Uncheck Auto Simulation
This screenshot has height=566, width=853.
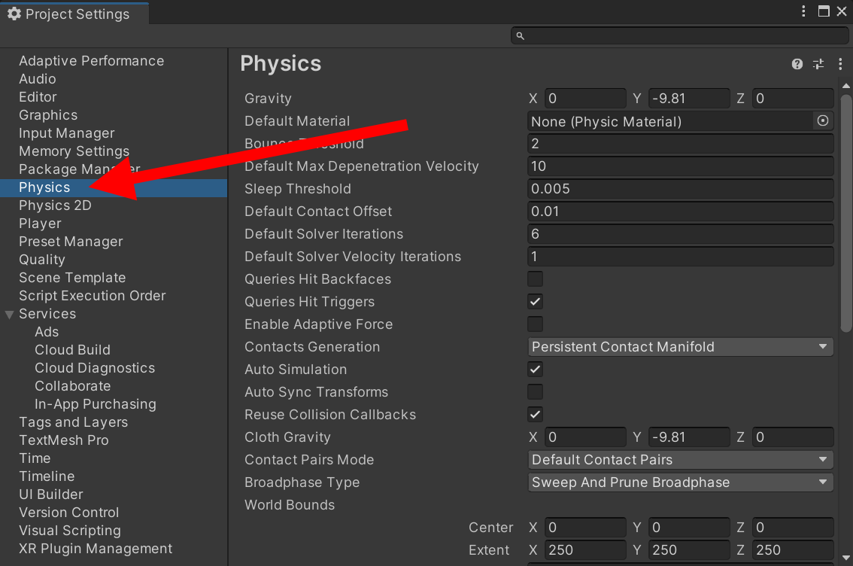pyautogui.click(x=536, y=370)
